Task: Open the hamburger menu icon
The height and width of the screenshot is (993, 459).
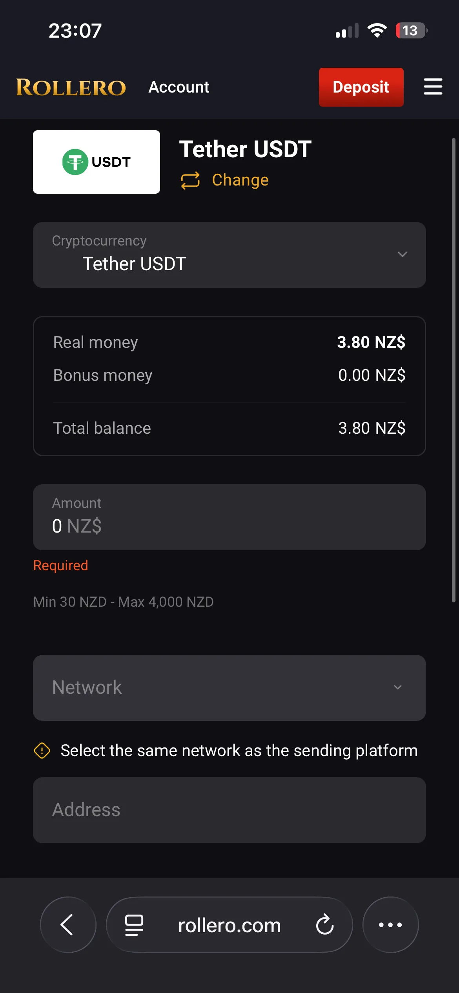Action: coord(433,87)
